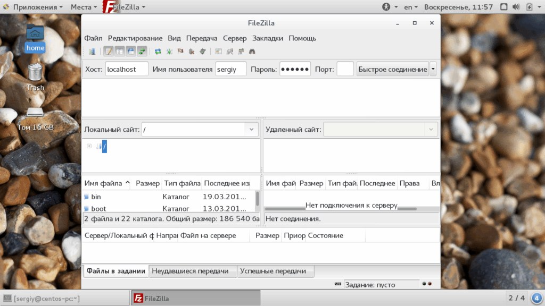Select Trash desktop icon
The image size is (545, 306).
(35, 78)
